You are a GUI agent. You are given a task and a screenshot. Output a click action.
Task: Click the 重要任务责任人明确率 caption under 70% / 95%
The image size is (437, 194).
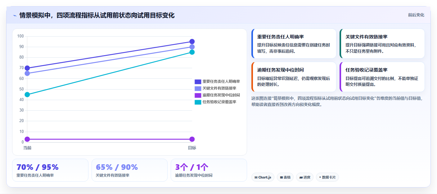pos(35,175)
